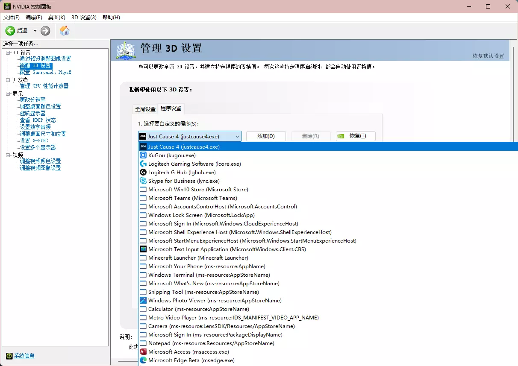Viewport: 518px width, 366px height.
Task: Open the 编辑(E) menu
Action: point(34,18)
